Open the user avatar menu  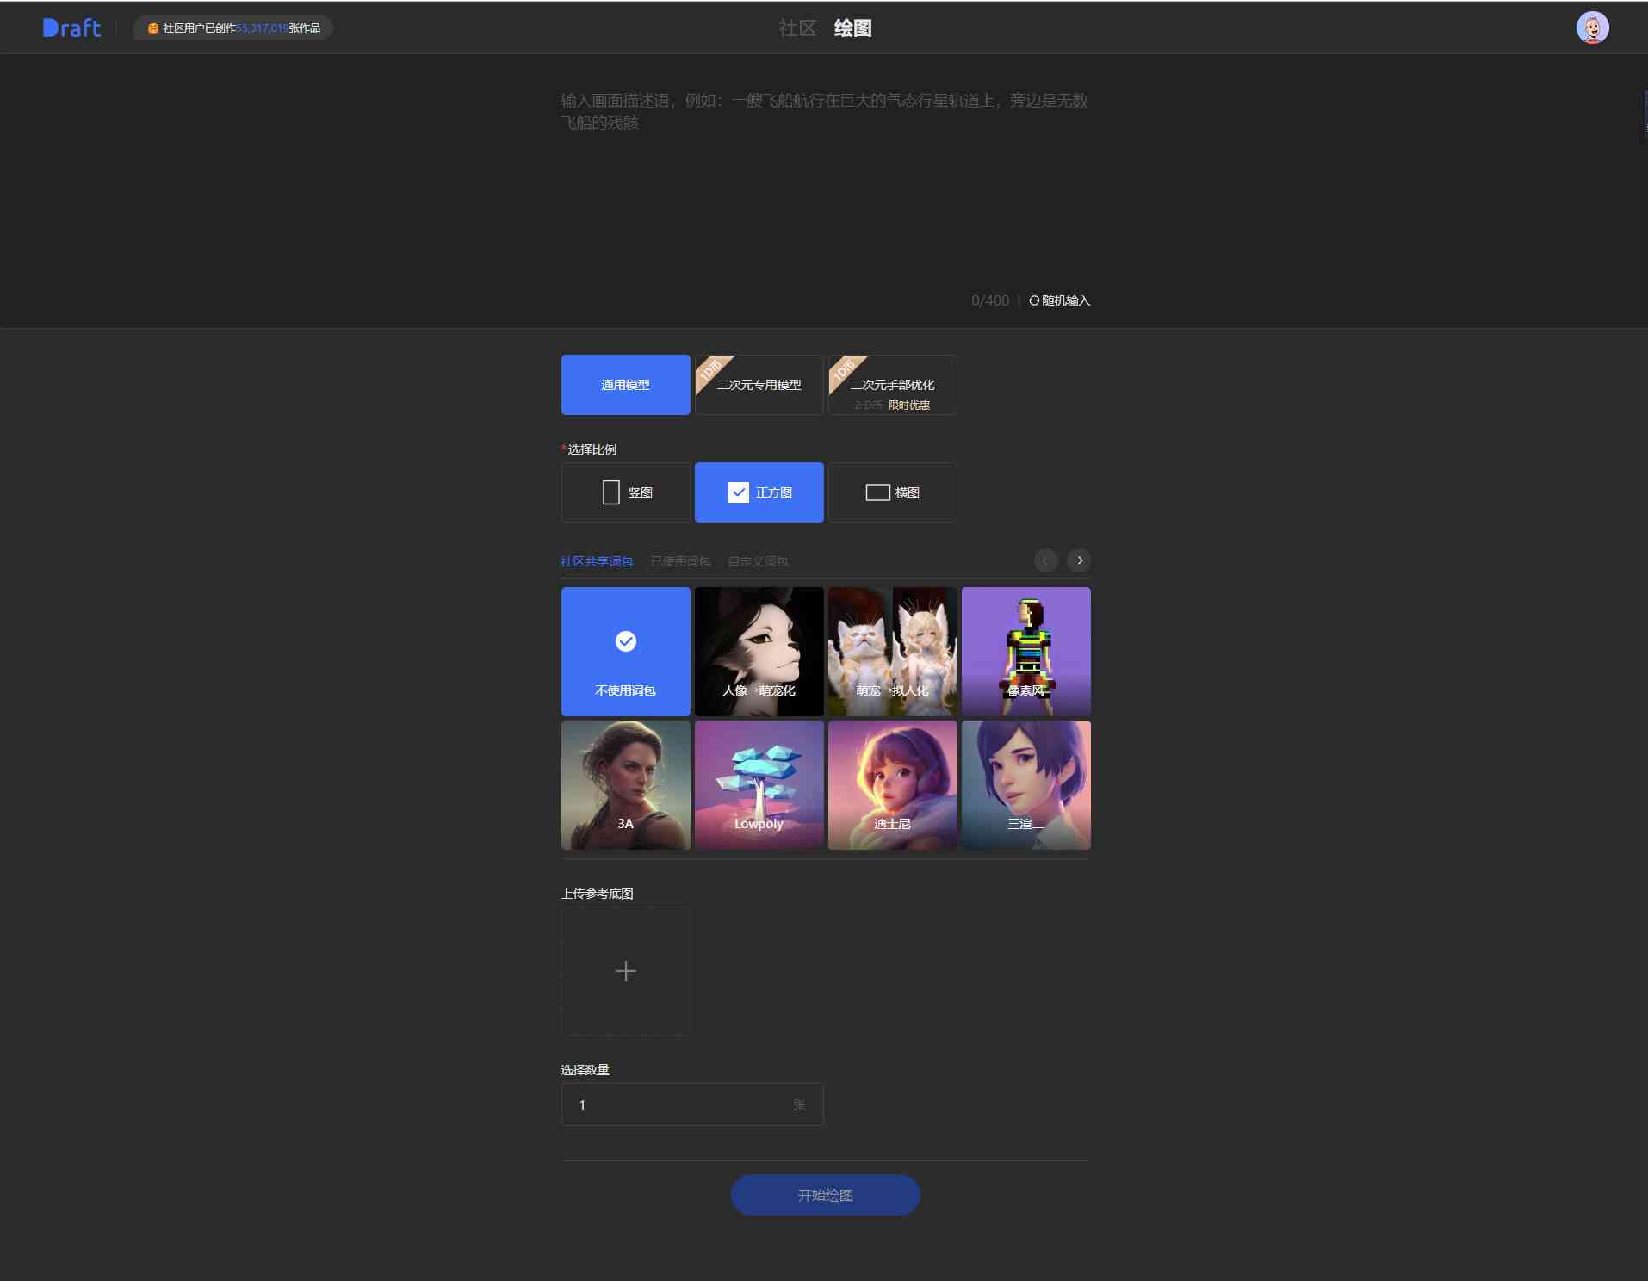pos(1592,28)
